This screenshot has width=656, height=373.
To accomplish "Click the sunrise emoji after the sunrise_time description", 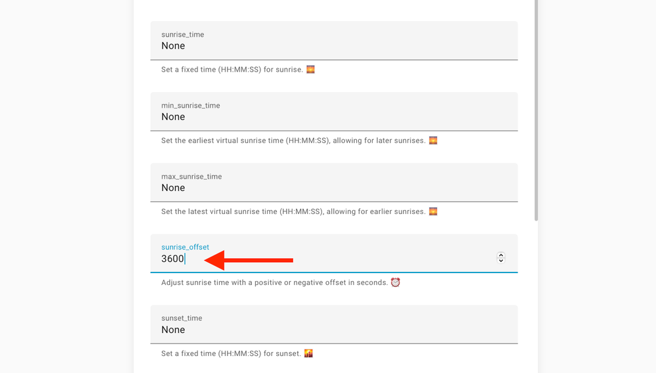I will pyautogui.click(x=310, y=70).
